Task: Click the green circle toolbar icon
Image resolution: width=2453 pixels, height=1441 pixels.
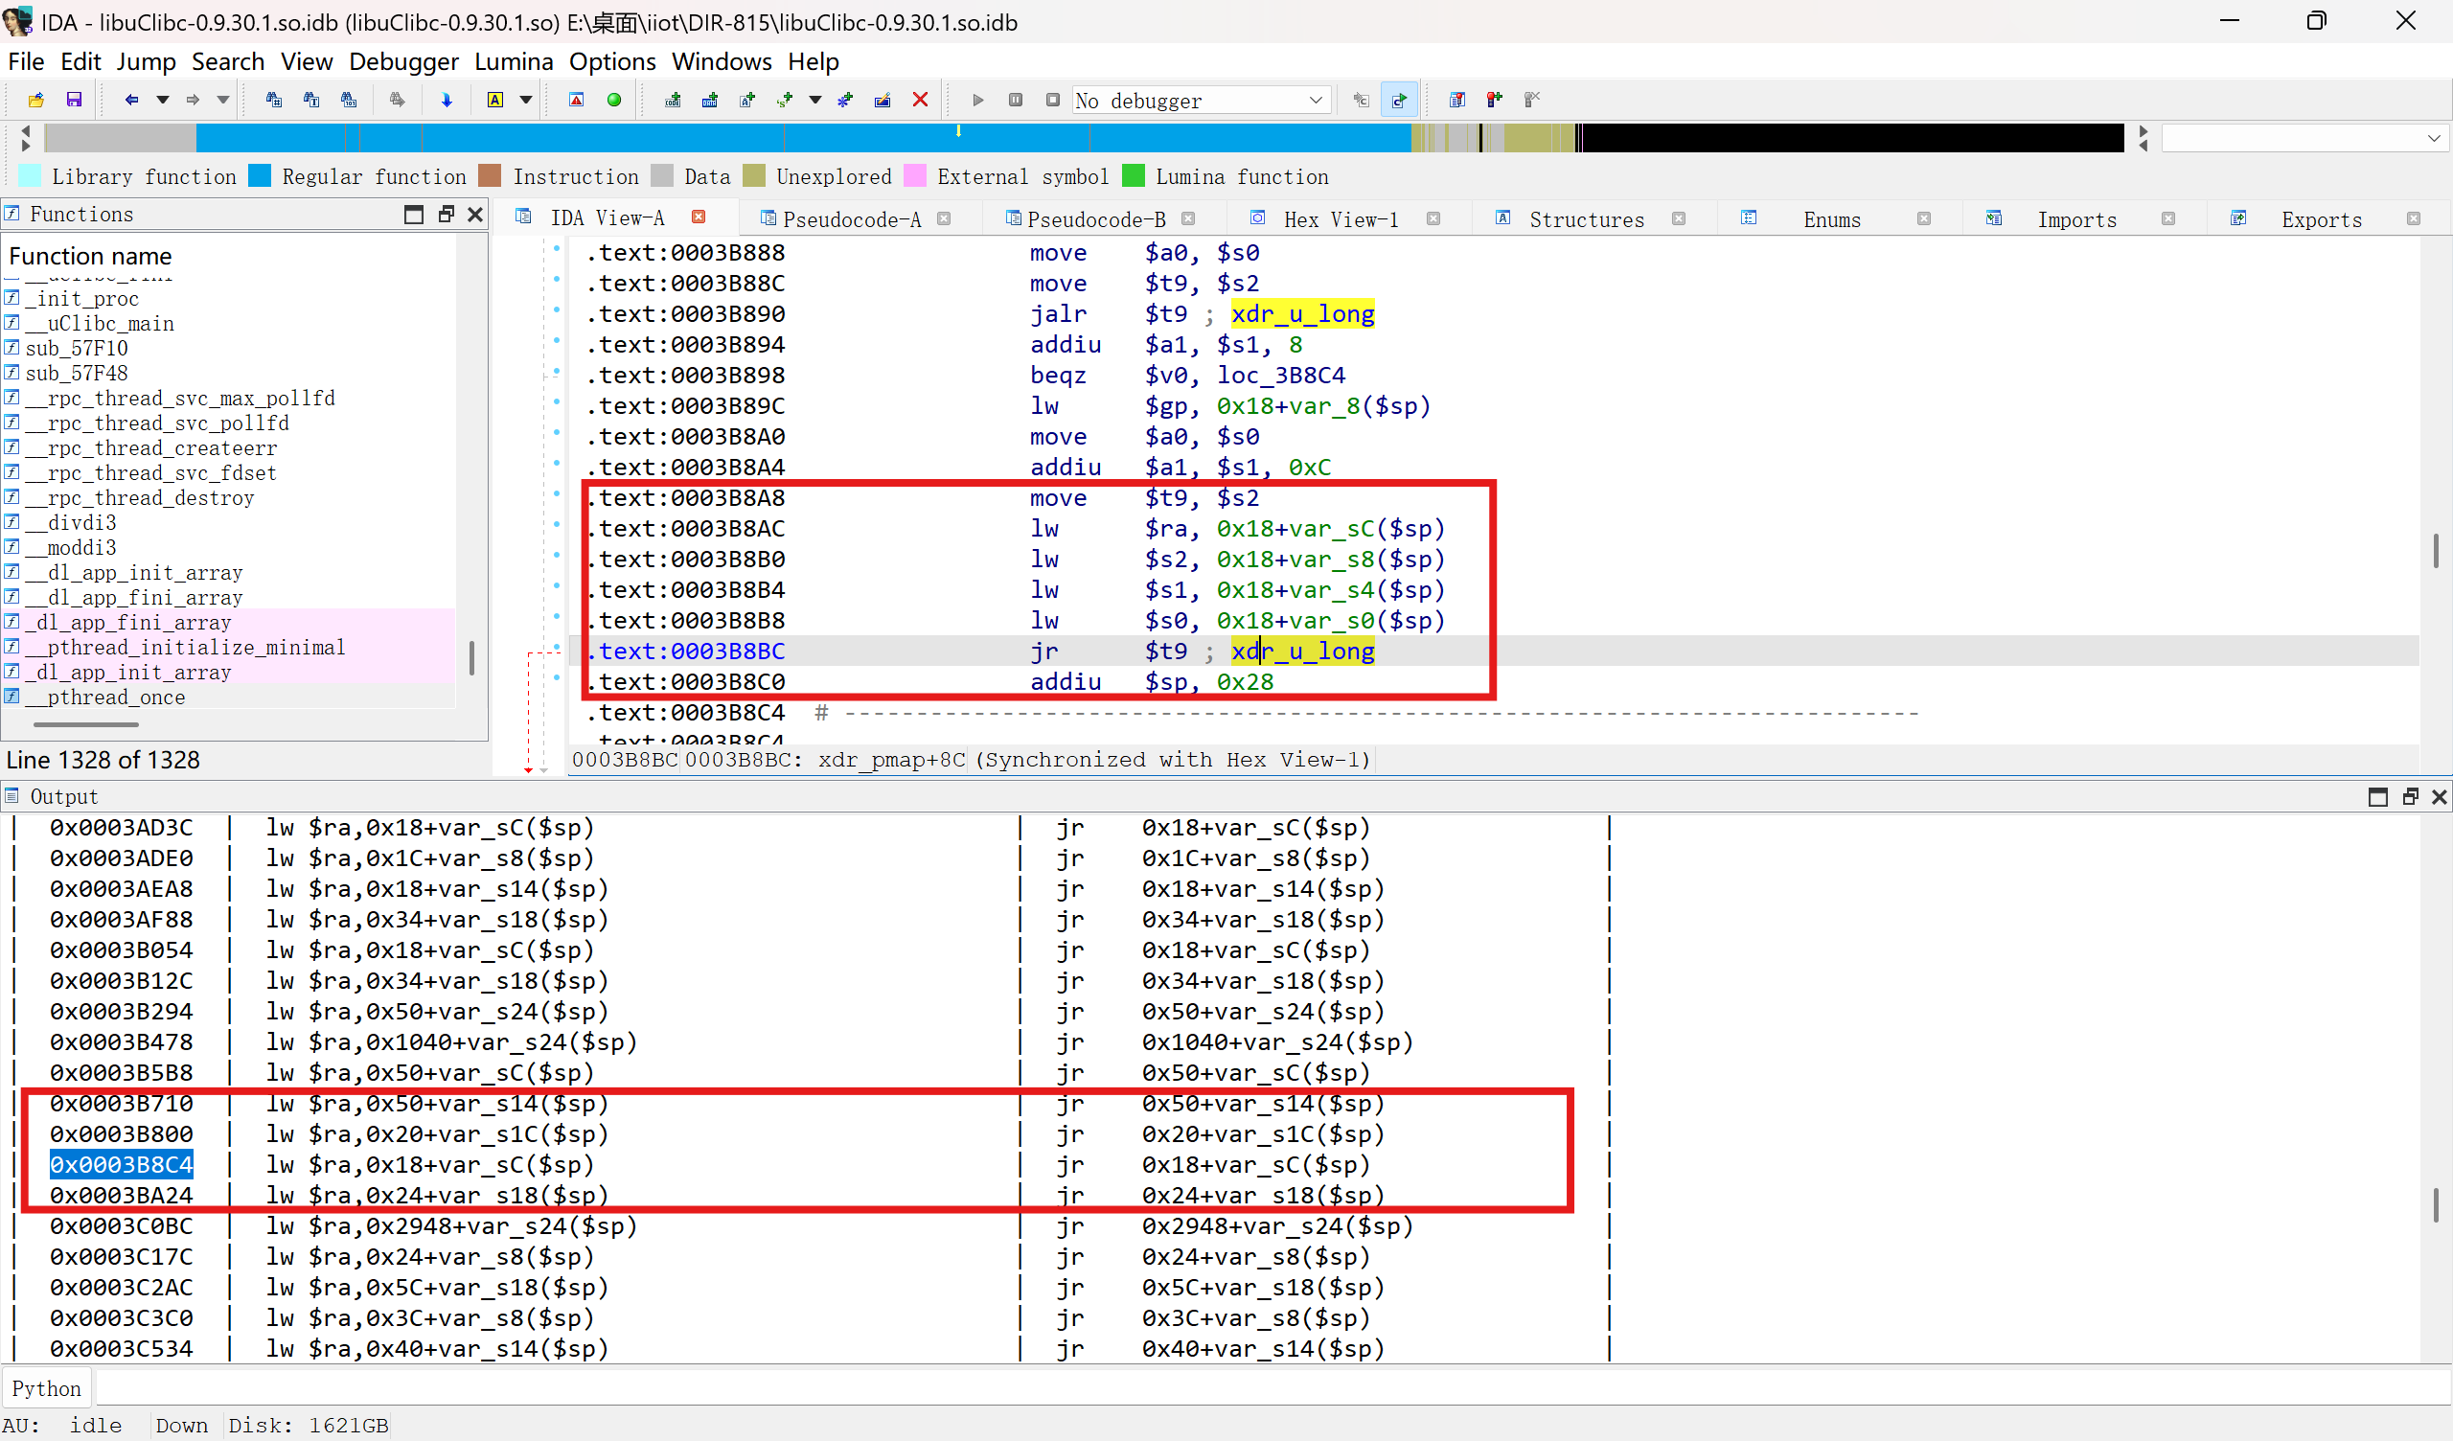Action: point(614,101)
